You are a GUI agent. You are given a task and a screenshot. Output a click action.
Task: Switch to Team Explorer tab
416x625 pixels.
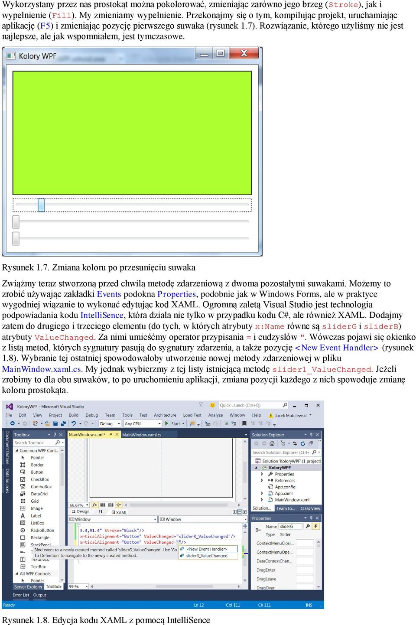pos(286,508)
